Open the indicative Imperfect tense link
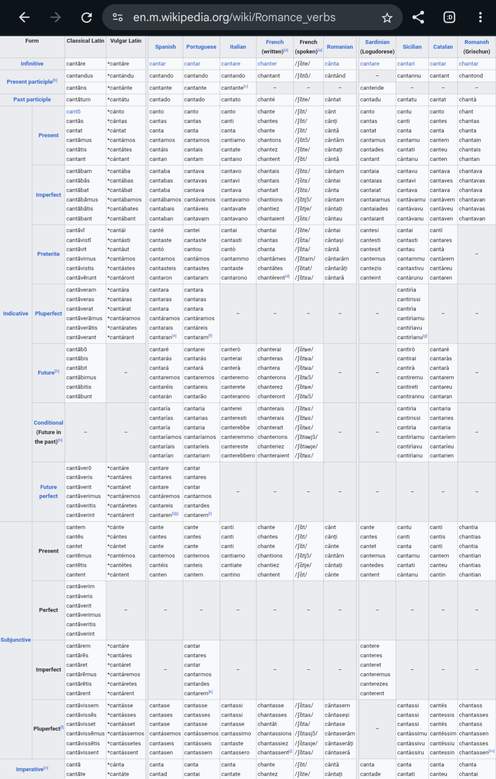 click(48, 195)
